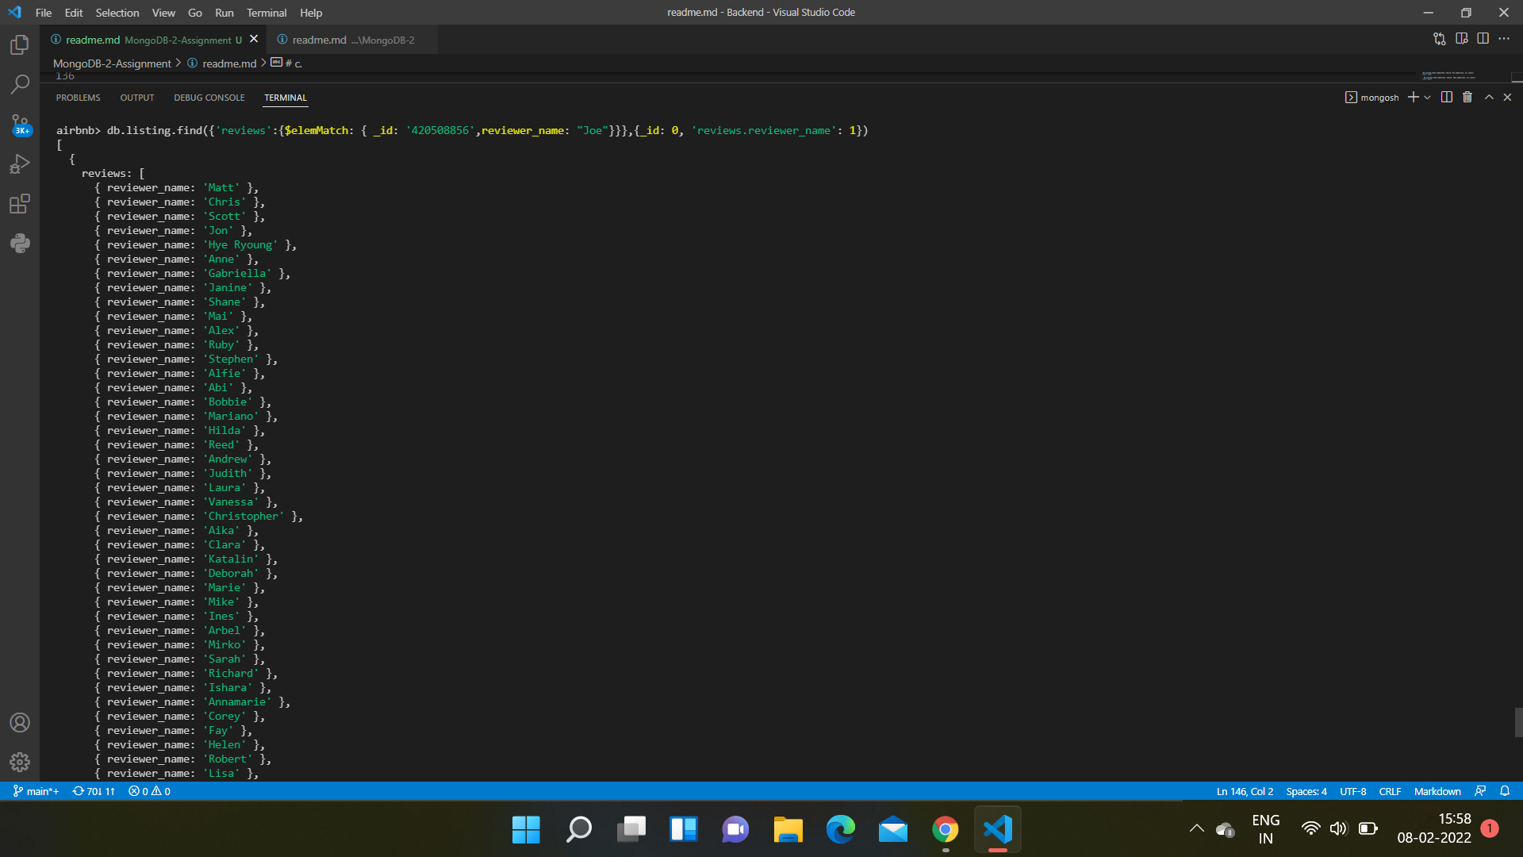Open Source Control view with 3K+ badge
The image size is (1523, 857).
(20, 125)
